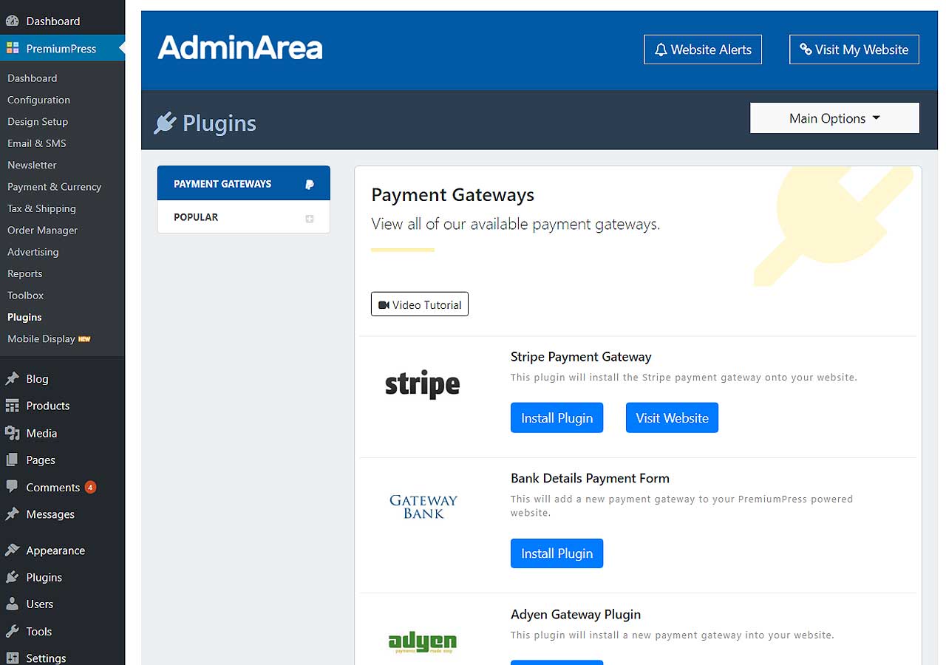
Task: Expand the Main Options dropdown
Action: (x=834, y=118)
